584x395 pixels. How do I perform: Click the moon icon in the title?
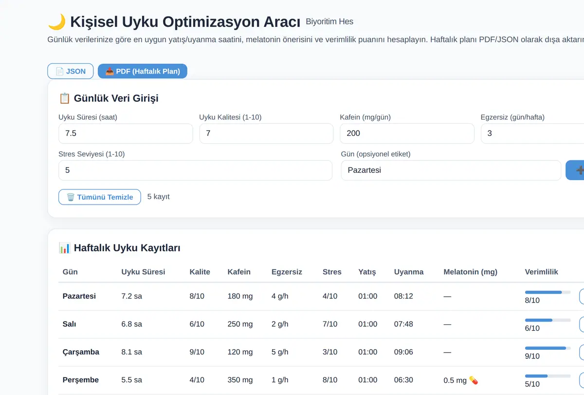pos(56,22)
